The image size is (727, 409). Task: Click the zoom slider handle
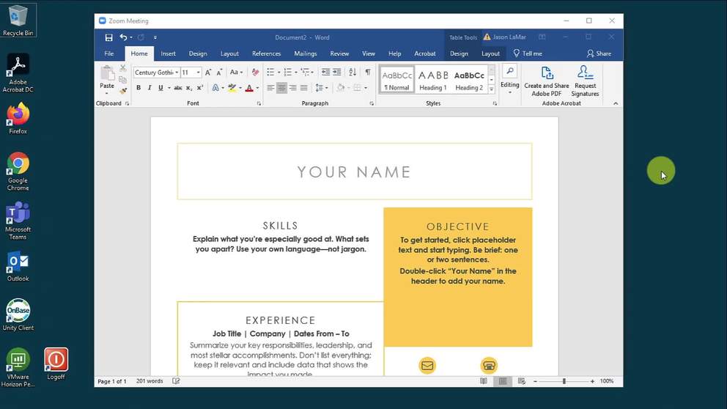(564, 381)
